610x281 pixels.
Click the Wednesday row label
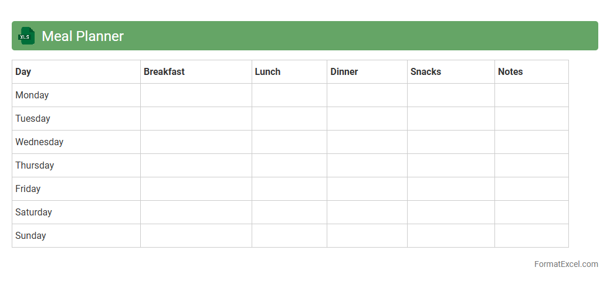pyautogui.click(x=39, y=142)
